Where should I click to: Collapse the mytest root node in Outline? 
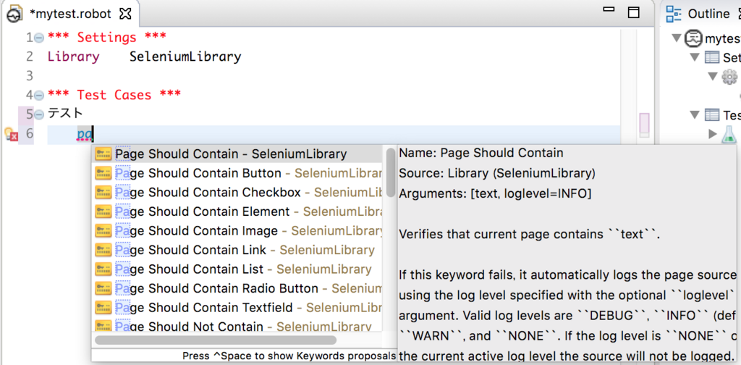point(677,38)
